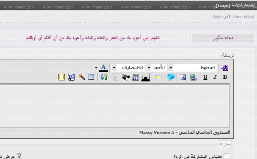This screenshot has width=257, height=159.
Task: Apply bold formatting with the B icon
Action: tap(225, 77)
